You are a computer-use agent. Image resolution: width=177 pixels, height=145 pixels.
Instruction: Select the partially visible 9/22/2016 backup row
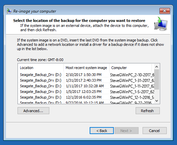click(86, 102)
